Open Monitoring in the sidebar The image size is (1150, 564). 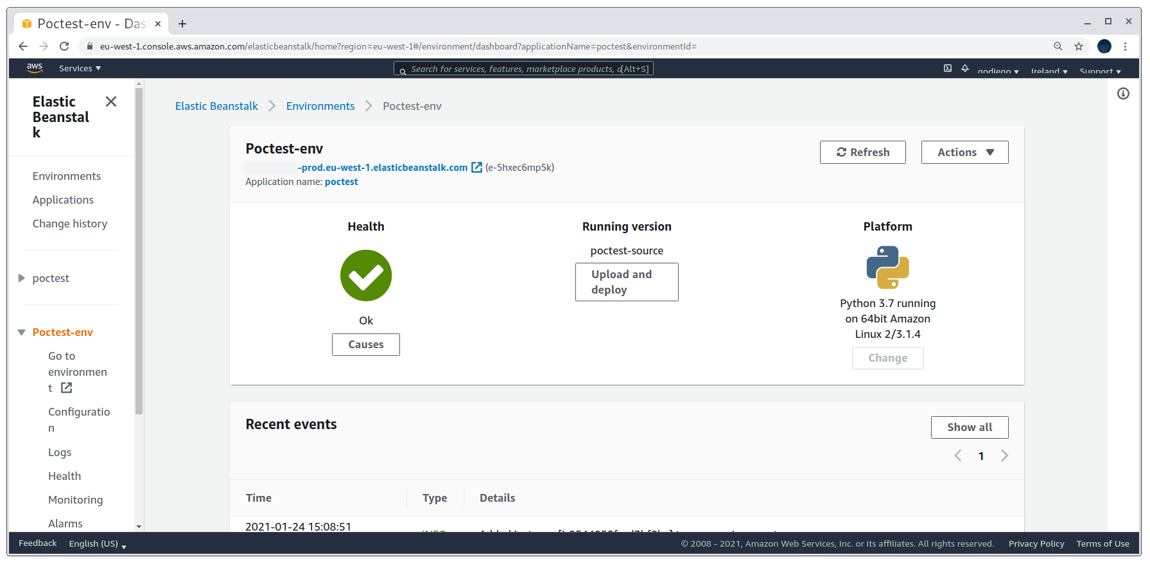75,500
